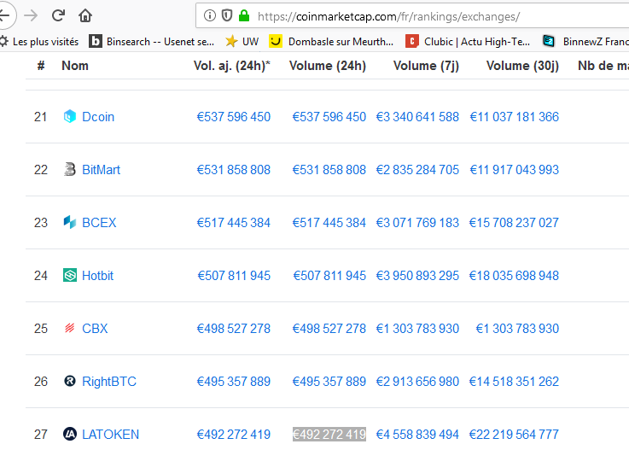Sort by Volume (24h) column header
This screenshot has width=629, height=450.
pyautogui.click(x=328, y=66)
